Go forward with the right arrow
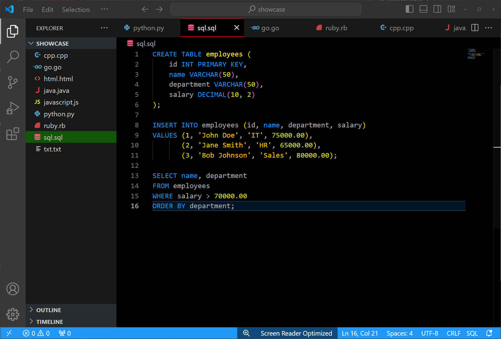501x339 pixels. 159,9
